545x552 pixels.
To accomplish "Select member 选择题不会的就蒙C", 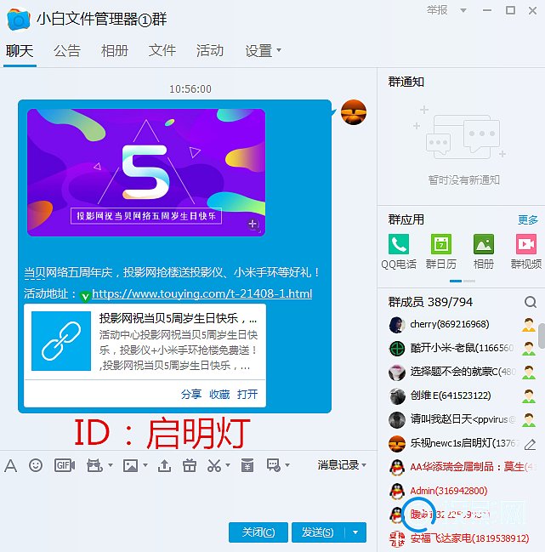I will [x=462, y=372].
